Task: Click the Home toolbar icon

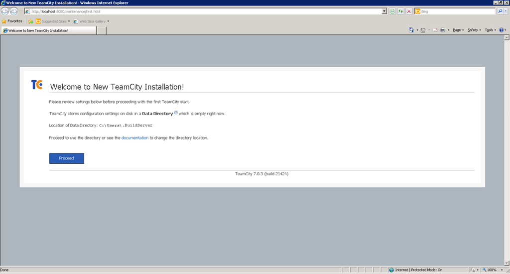Action: [411, 30]
